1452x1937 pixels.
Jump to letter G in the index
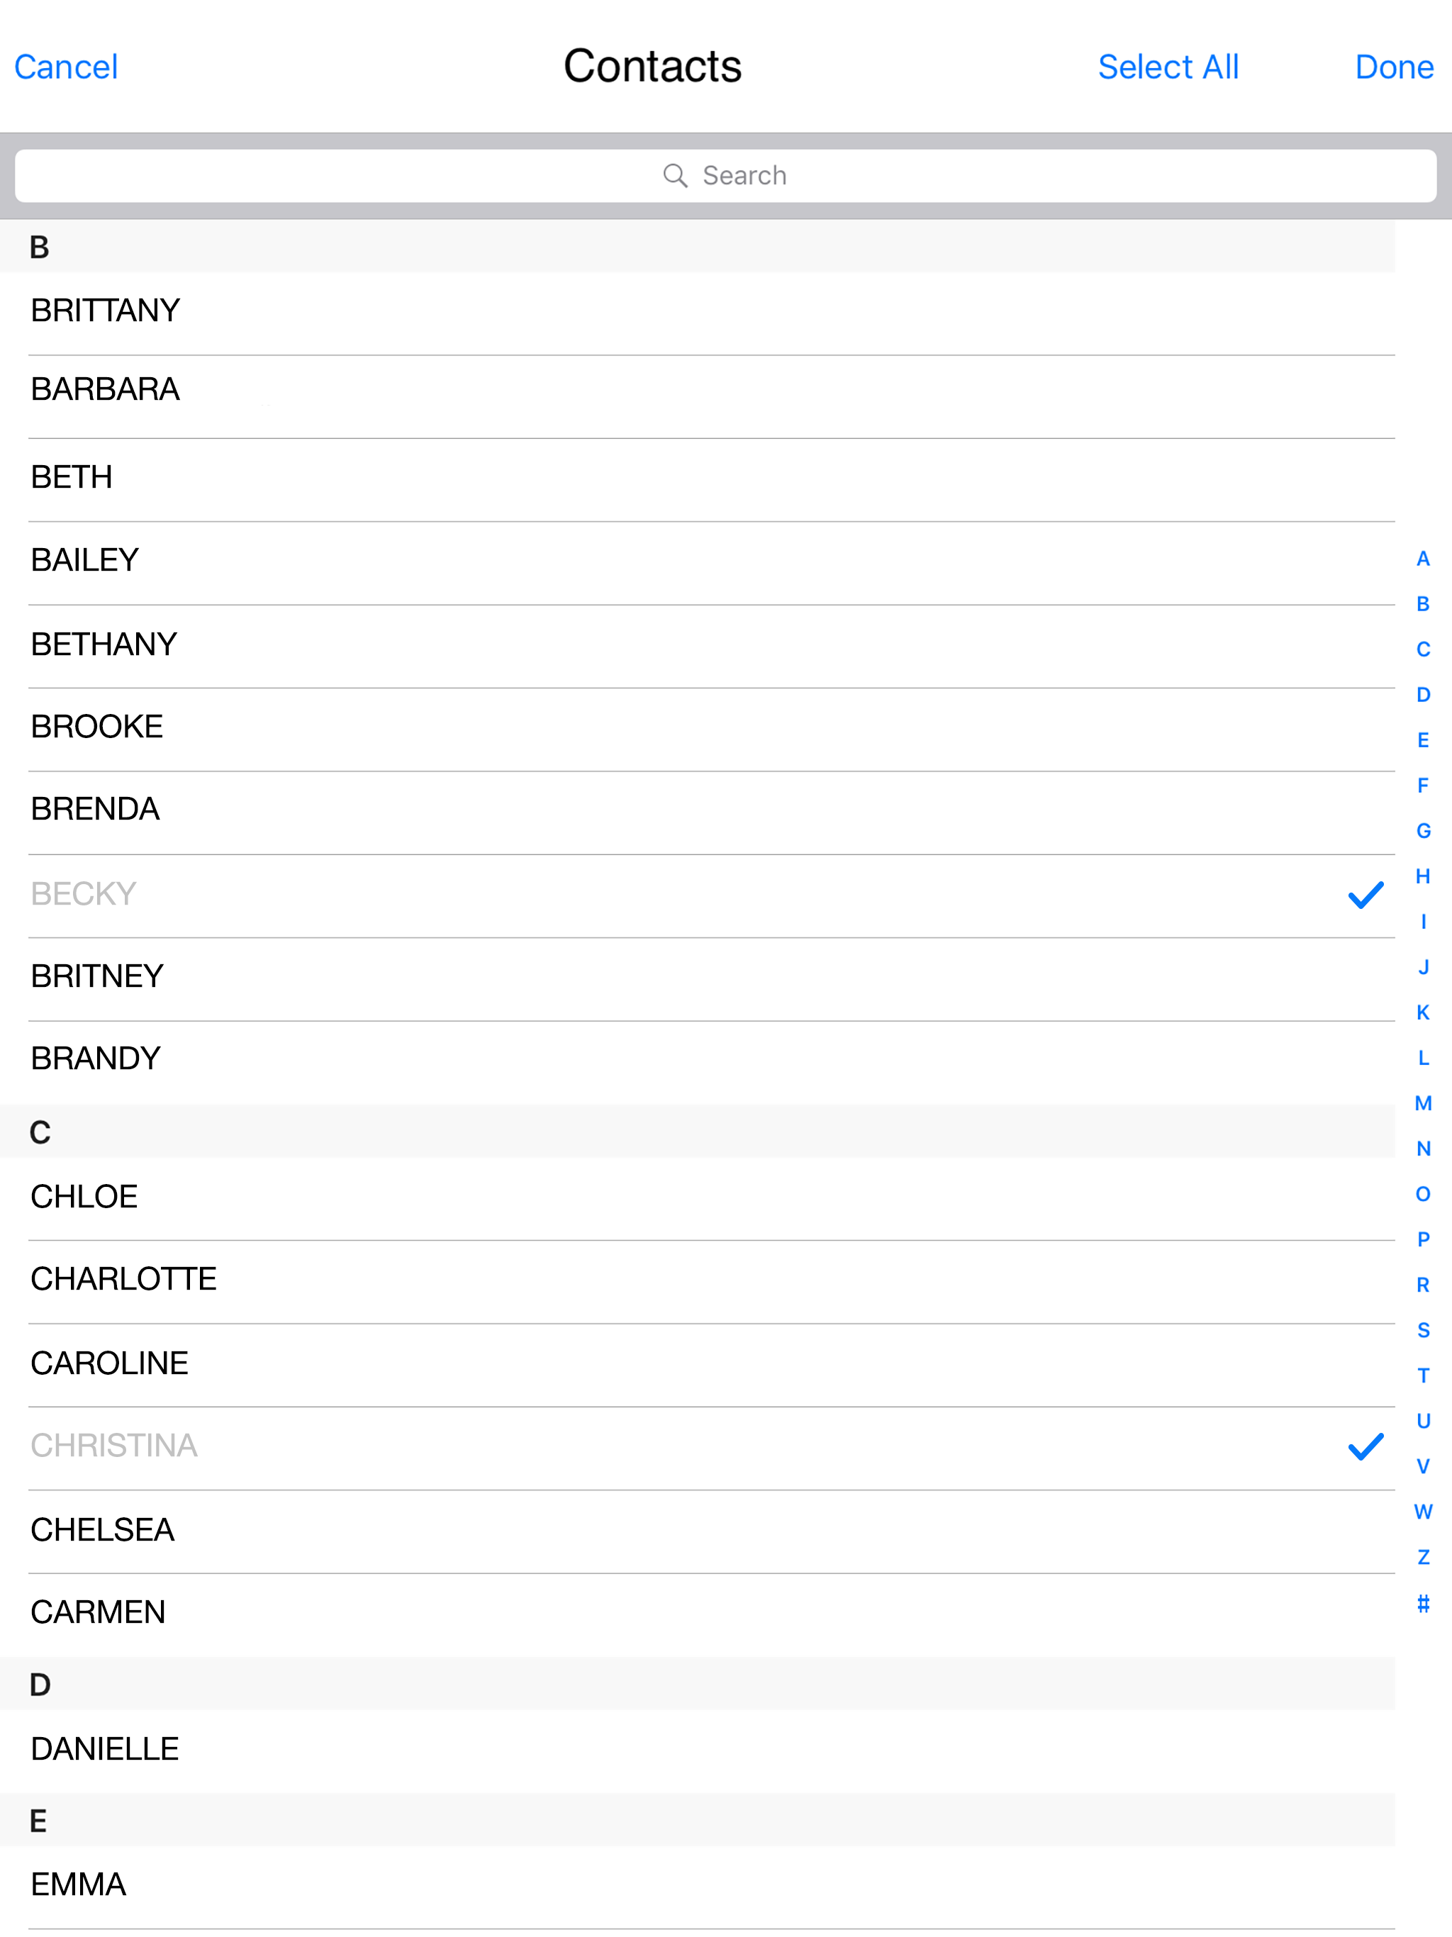coord(1422,831)
